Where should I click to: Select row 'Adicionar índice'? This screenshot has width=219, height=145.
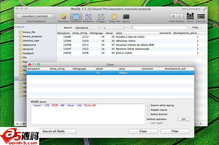(x=132, y=41)
